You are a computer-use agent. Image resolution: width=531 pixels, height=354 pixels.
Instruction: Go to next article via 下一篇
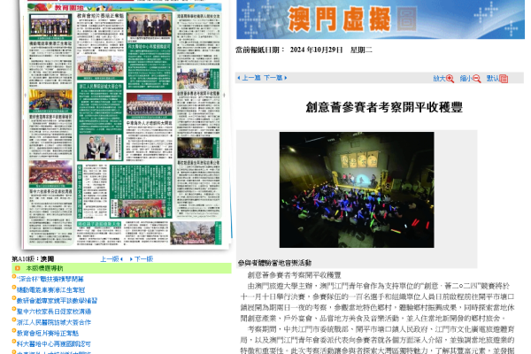(273, 78)
